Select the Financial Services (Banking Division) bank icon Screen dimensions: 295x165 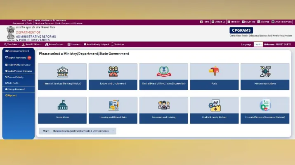point(62,72)
